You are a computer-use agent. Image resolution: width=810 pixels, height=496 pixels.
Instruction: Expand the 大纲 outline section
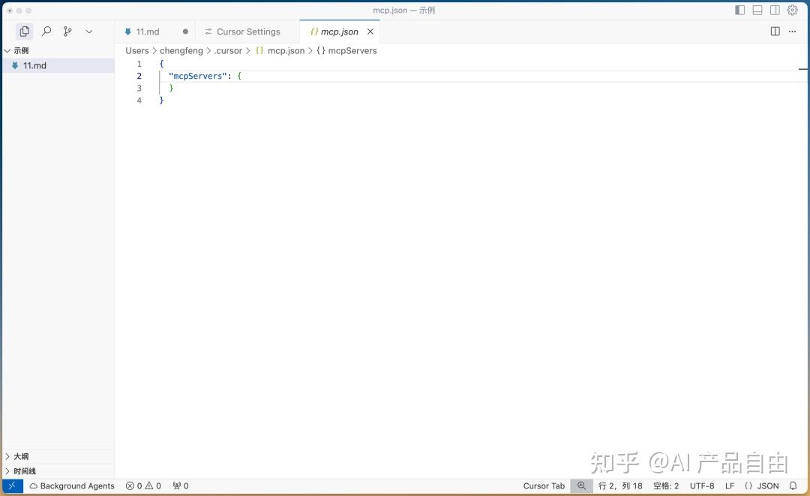[x=58, y=456]
